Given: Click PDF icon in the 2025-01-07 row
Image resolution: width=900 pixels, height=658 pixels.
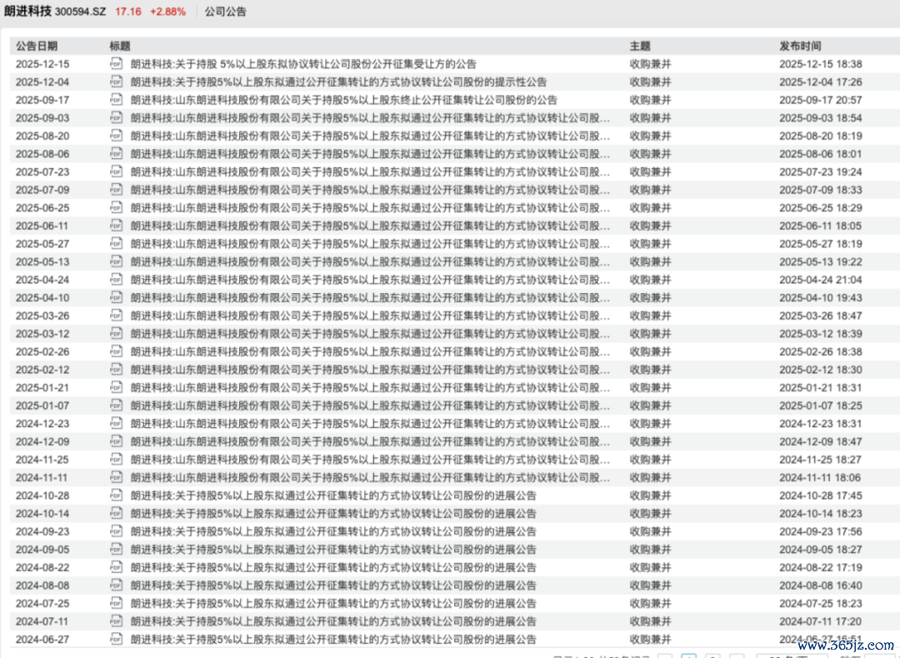Looking at the screenshot, I should [116, 406].
